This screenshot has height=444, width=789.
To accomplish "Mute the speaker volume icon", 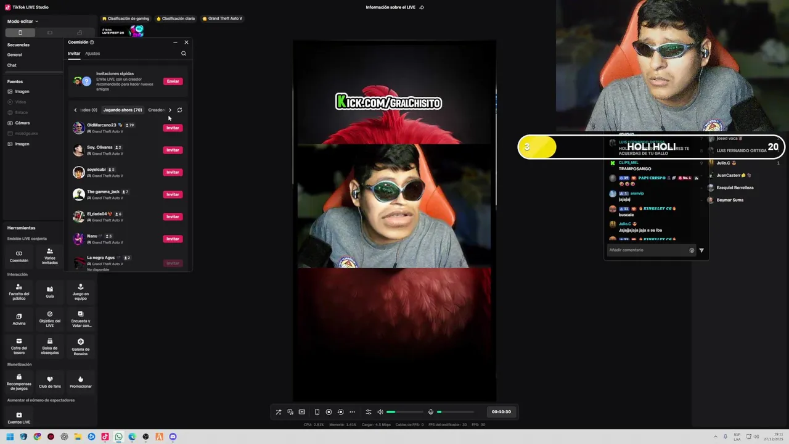I will tap(380, 412).
